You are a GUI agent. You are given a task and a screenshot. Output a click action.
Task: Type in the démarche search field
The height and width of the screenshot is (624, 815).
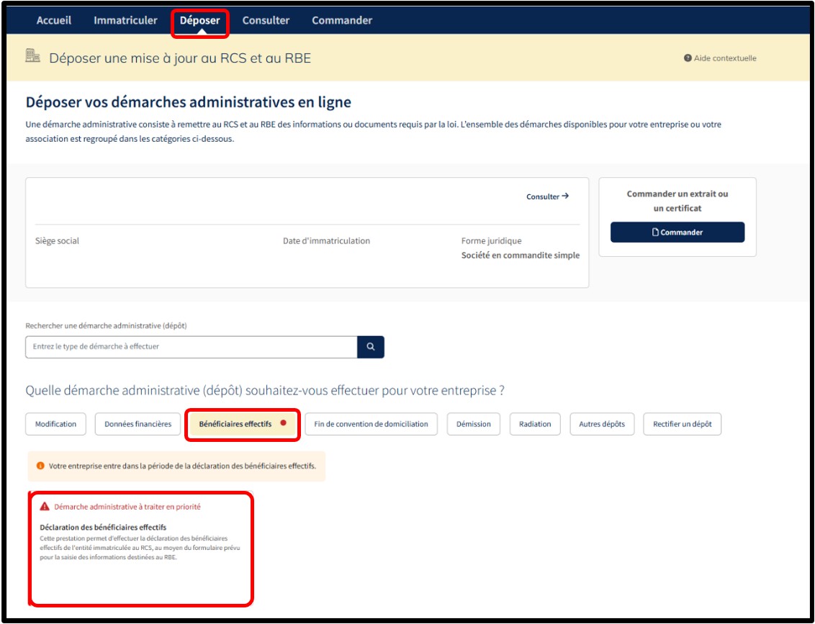click(192, 347)
